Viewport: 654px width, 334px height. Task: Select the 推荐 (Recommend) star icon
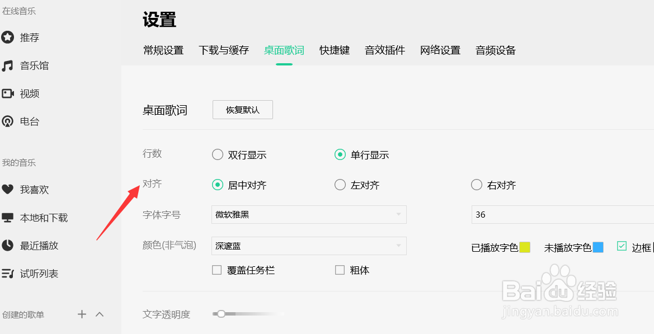point(8,37)
